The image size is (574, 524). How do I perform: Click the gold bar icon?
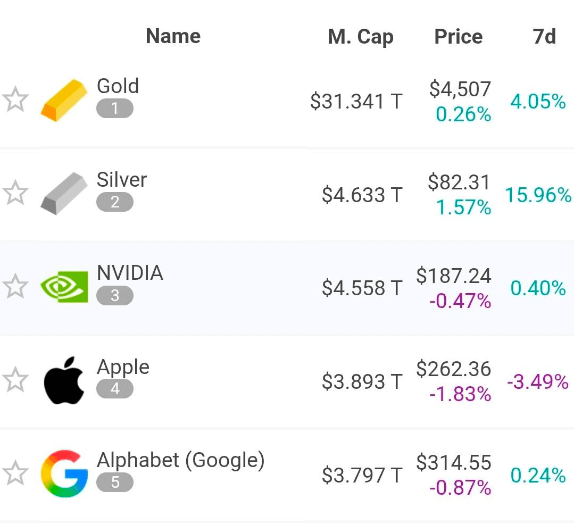point(64,100)
